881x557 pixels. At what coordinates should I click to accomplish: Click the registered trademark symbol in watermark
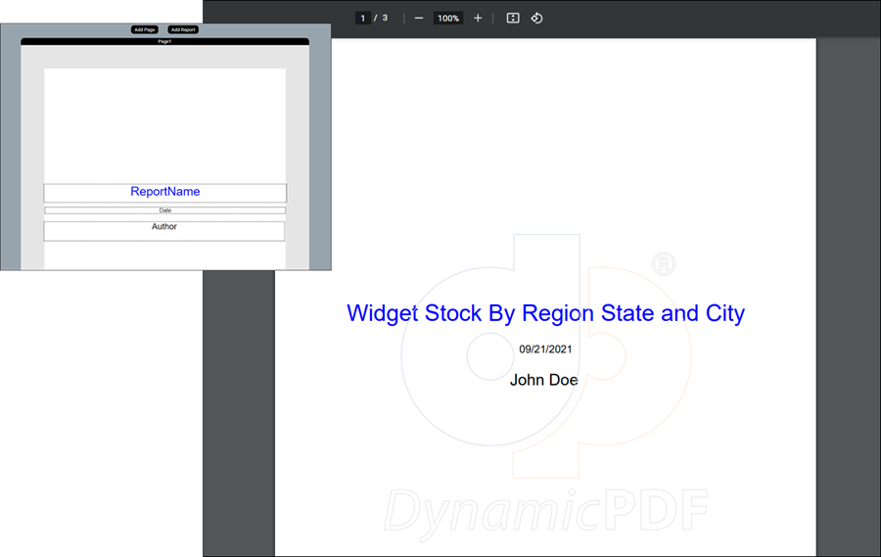point(664,263)
